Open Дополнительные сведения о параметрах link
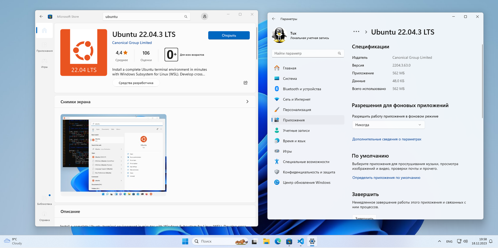 (x=387, y=139)
